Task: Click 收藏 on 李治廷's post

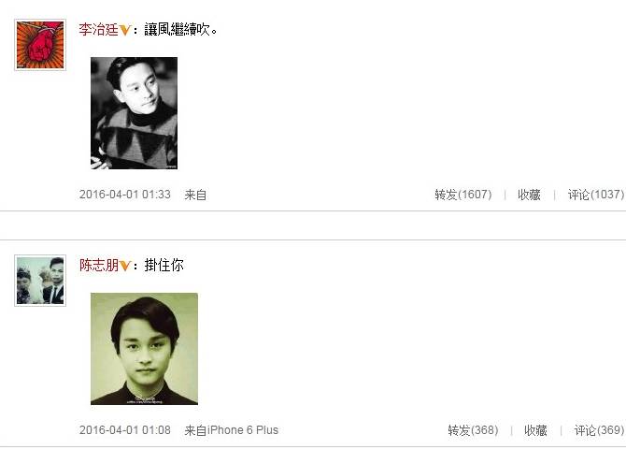Action: click(529, 195)
